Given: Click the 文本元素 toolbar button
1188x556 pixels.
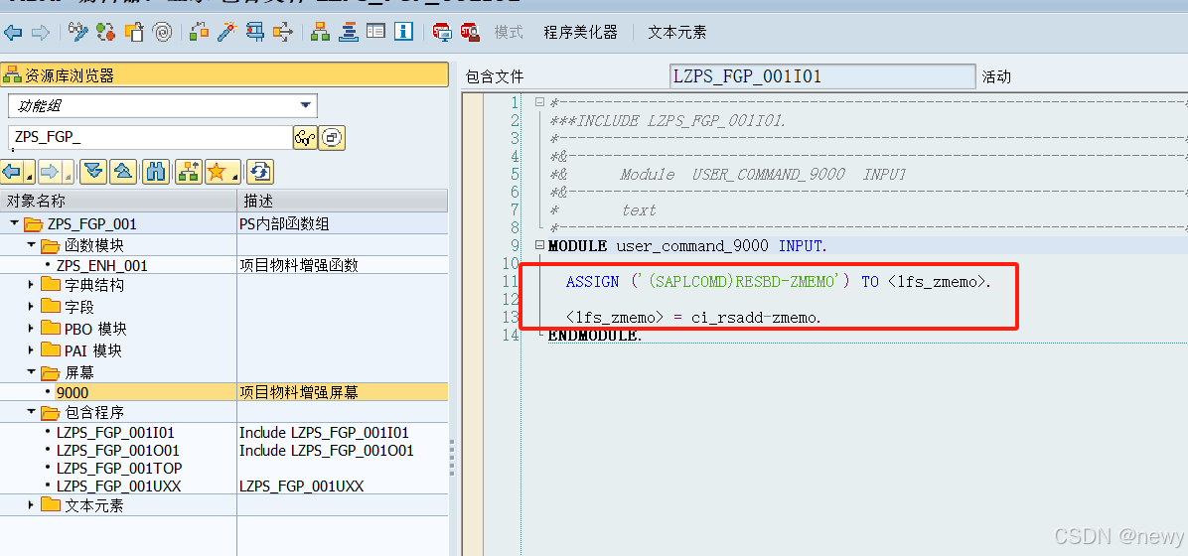Looking at the screenshot, I should pos(677,32).
